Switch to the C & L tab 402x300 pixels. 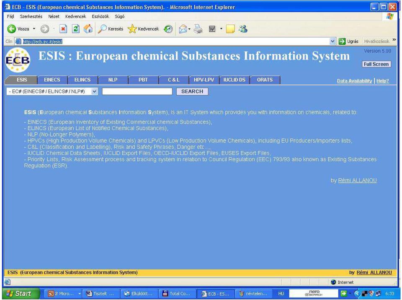click(173, 80)
